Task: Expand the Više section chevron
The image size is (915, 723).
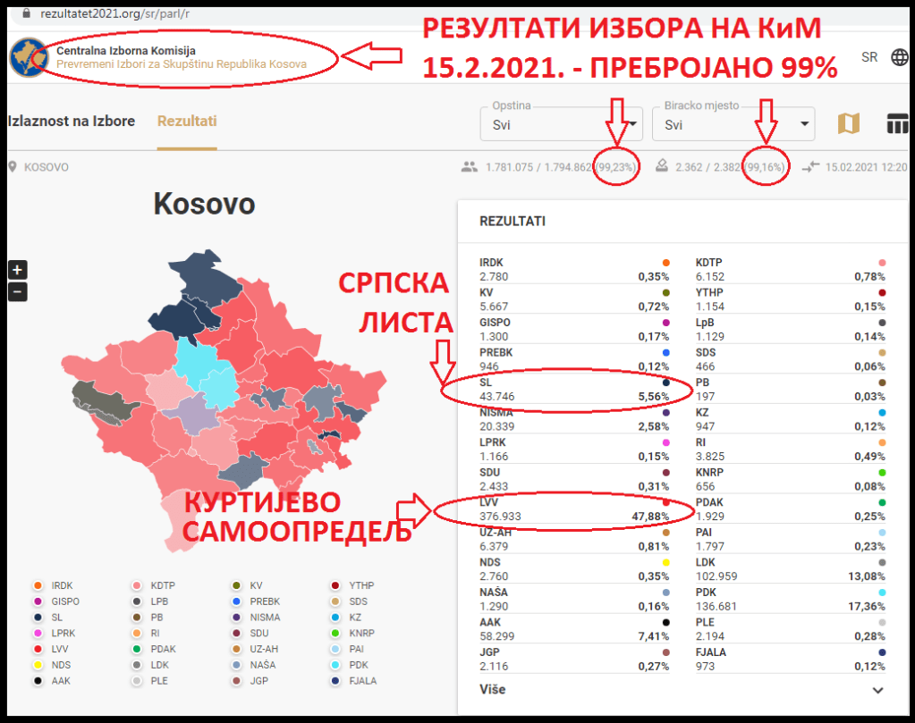Action: [x=877, y=690]
